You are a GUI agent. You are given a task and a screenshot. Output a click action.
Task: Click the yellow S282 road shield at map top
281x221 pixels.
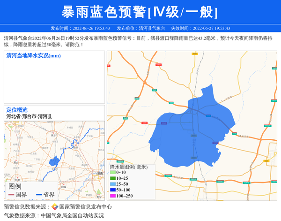click(195, 54)
